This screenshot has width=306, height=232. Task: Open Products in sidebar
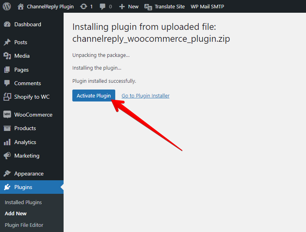click(x=25, y=128)
